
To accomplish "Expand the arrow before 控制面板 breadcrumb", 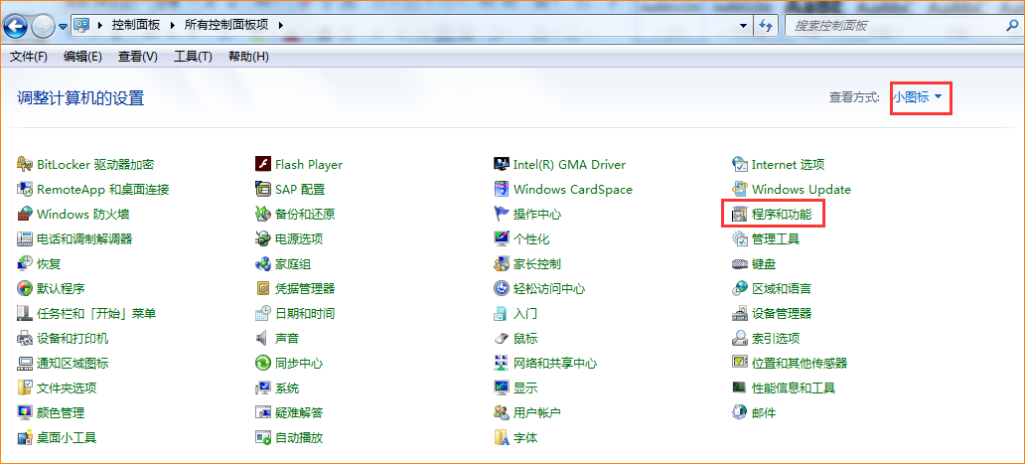I will (100, 26).
